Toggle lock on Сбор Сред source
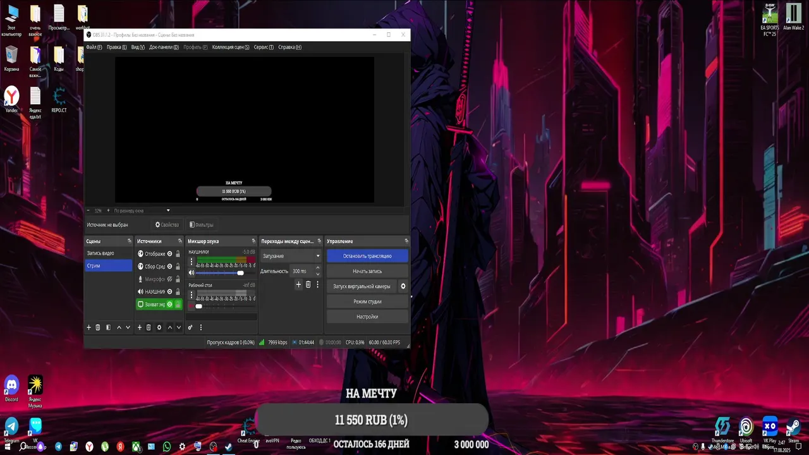Image resolution: width=809 pixels, height=455 pixels. pyautogui.click(x=178, y=267)
